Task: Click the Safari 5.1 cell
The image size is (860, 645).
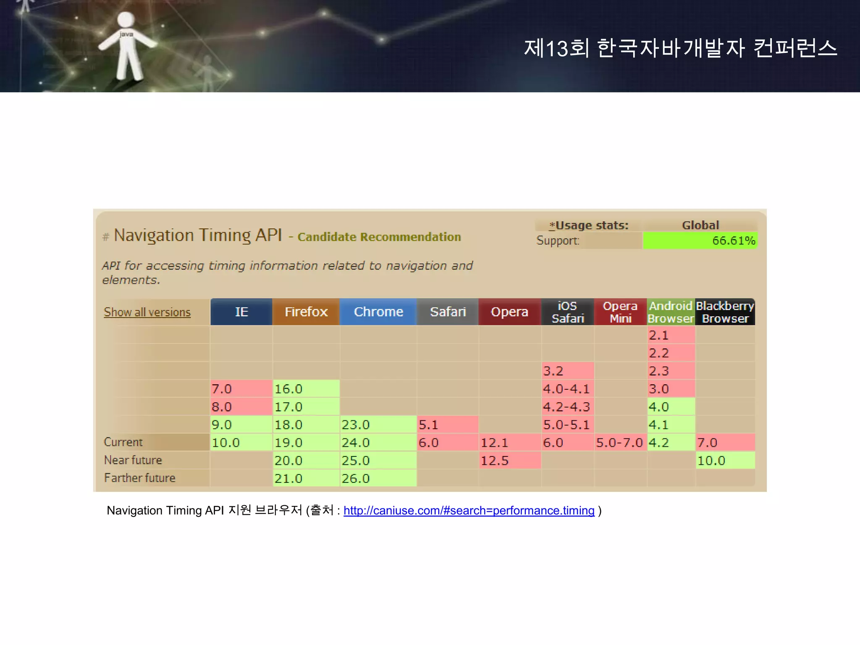Action: pos(448,425)
